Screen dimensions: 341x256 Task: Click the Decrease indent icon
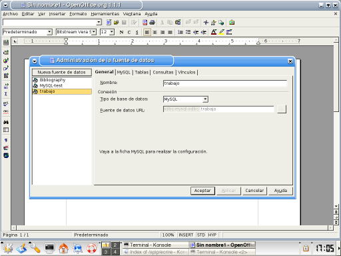pos(196,32)
